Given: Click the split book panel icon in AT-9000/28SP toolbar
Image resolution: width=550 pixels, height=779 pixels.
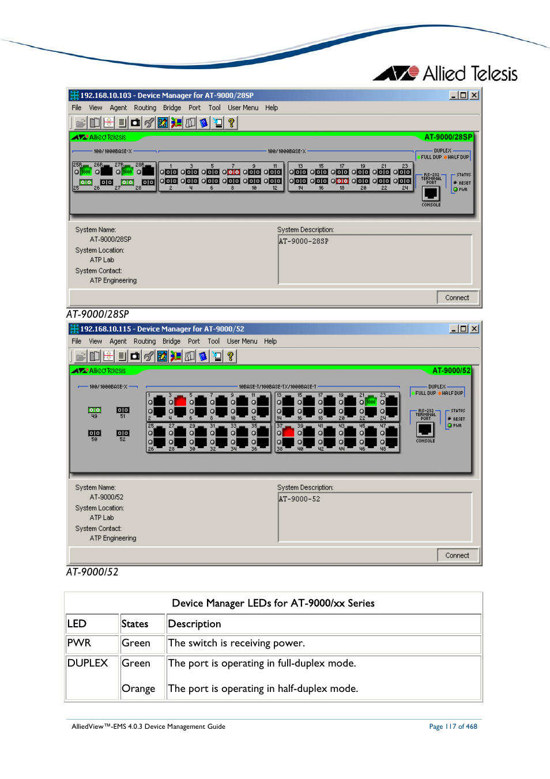Looking at the screenshot, I should pos(95,123).
